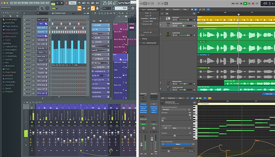Select the Break Kick channel button

[x=42, y=36]
